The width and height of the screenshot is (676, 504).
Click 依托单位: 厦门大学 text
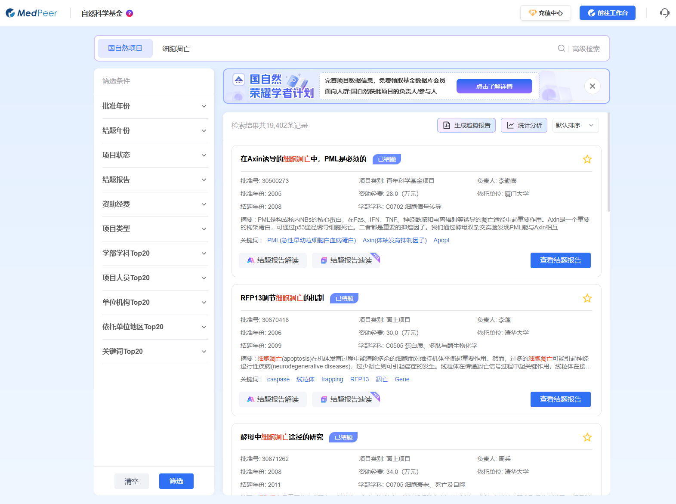coord(503,194)
